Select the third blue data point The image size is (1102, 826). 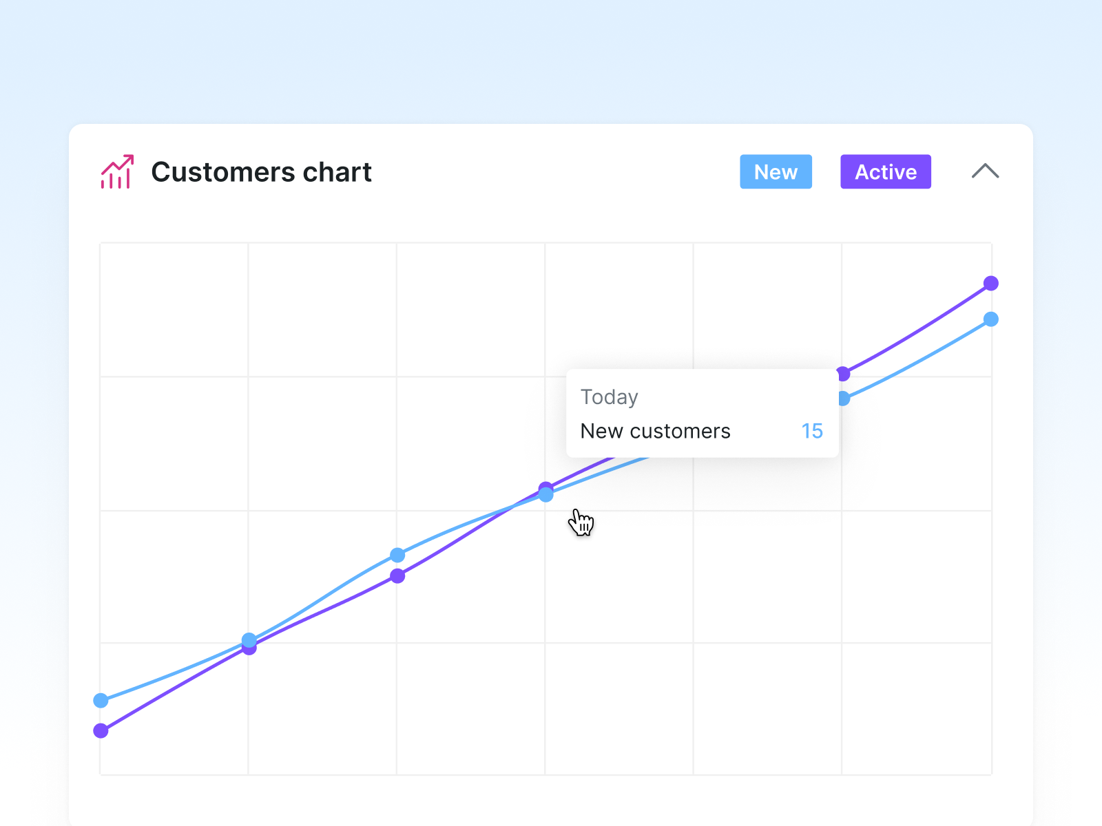click(x=397, y=555)
